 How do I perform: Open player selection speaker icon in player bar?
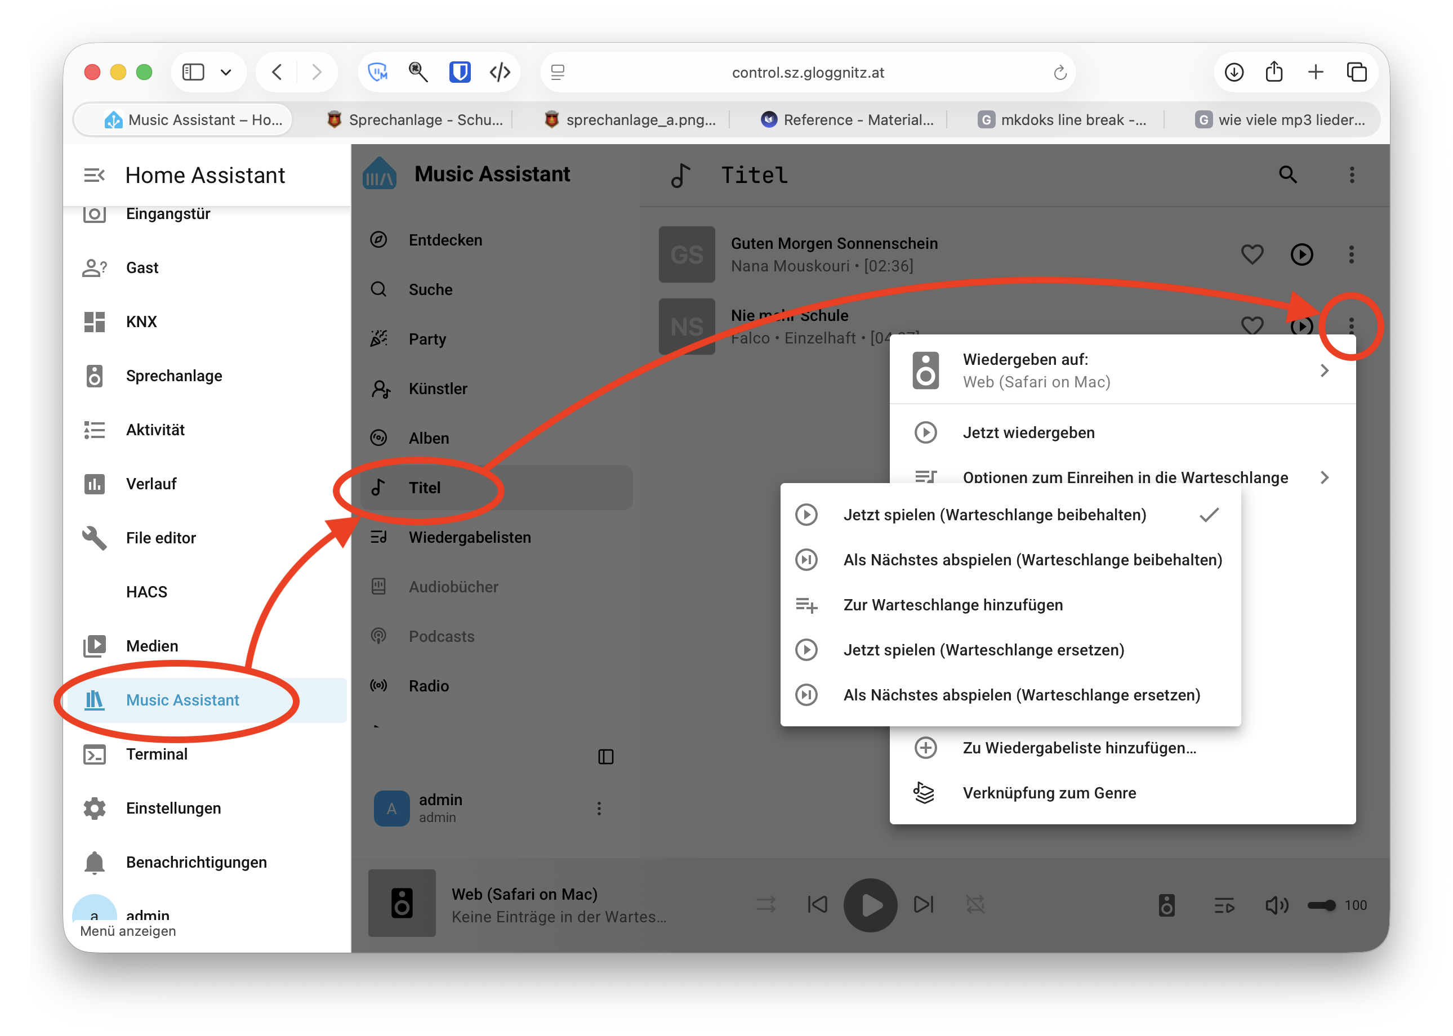tap(1166, 905)
